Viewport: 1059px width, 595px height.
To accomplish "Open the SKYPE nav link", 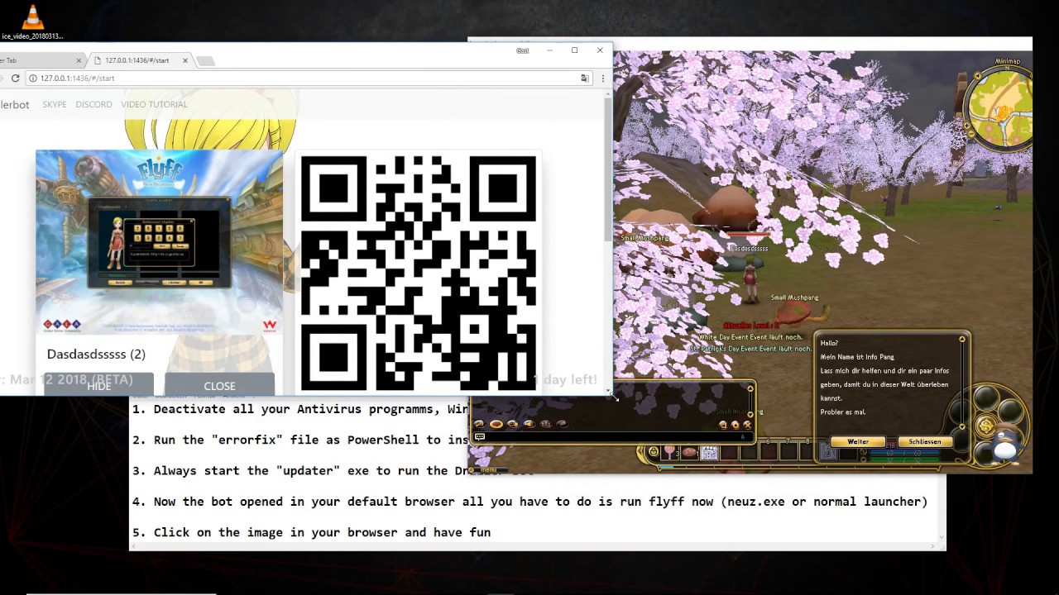I will pyautogui.click(x=55, y=104).
